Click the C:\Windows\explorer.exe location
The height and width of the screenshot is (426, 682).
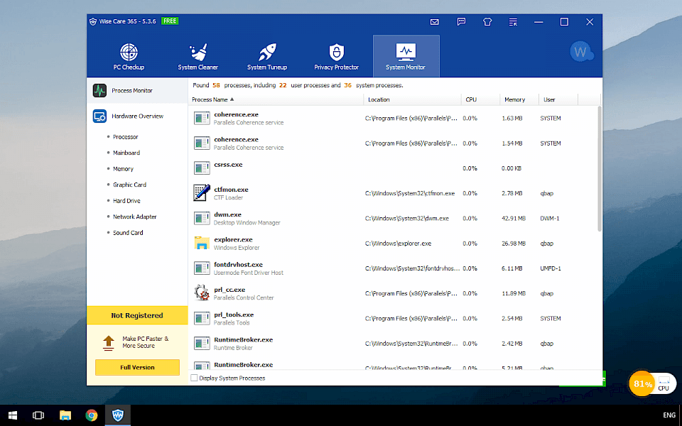coord(399,244)
